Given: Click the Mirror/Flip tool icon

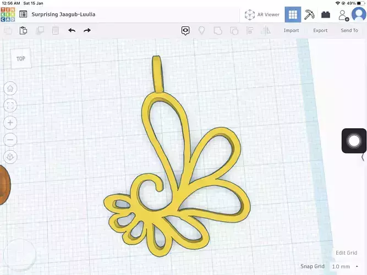Looking at the screenshot, I should 266,30.
